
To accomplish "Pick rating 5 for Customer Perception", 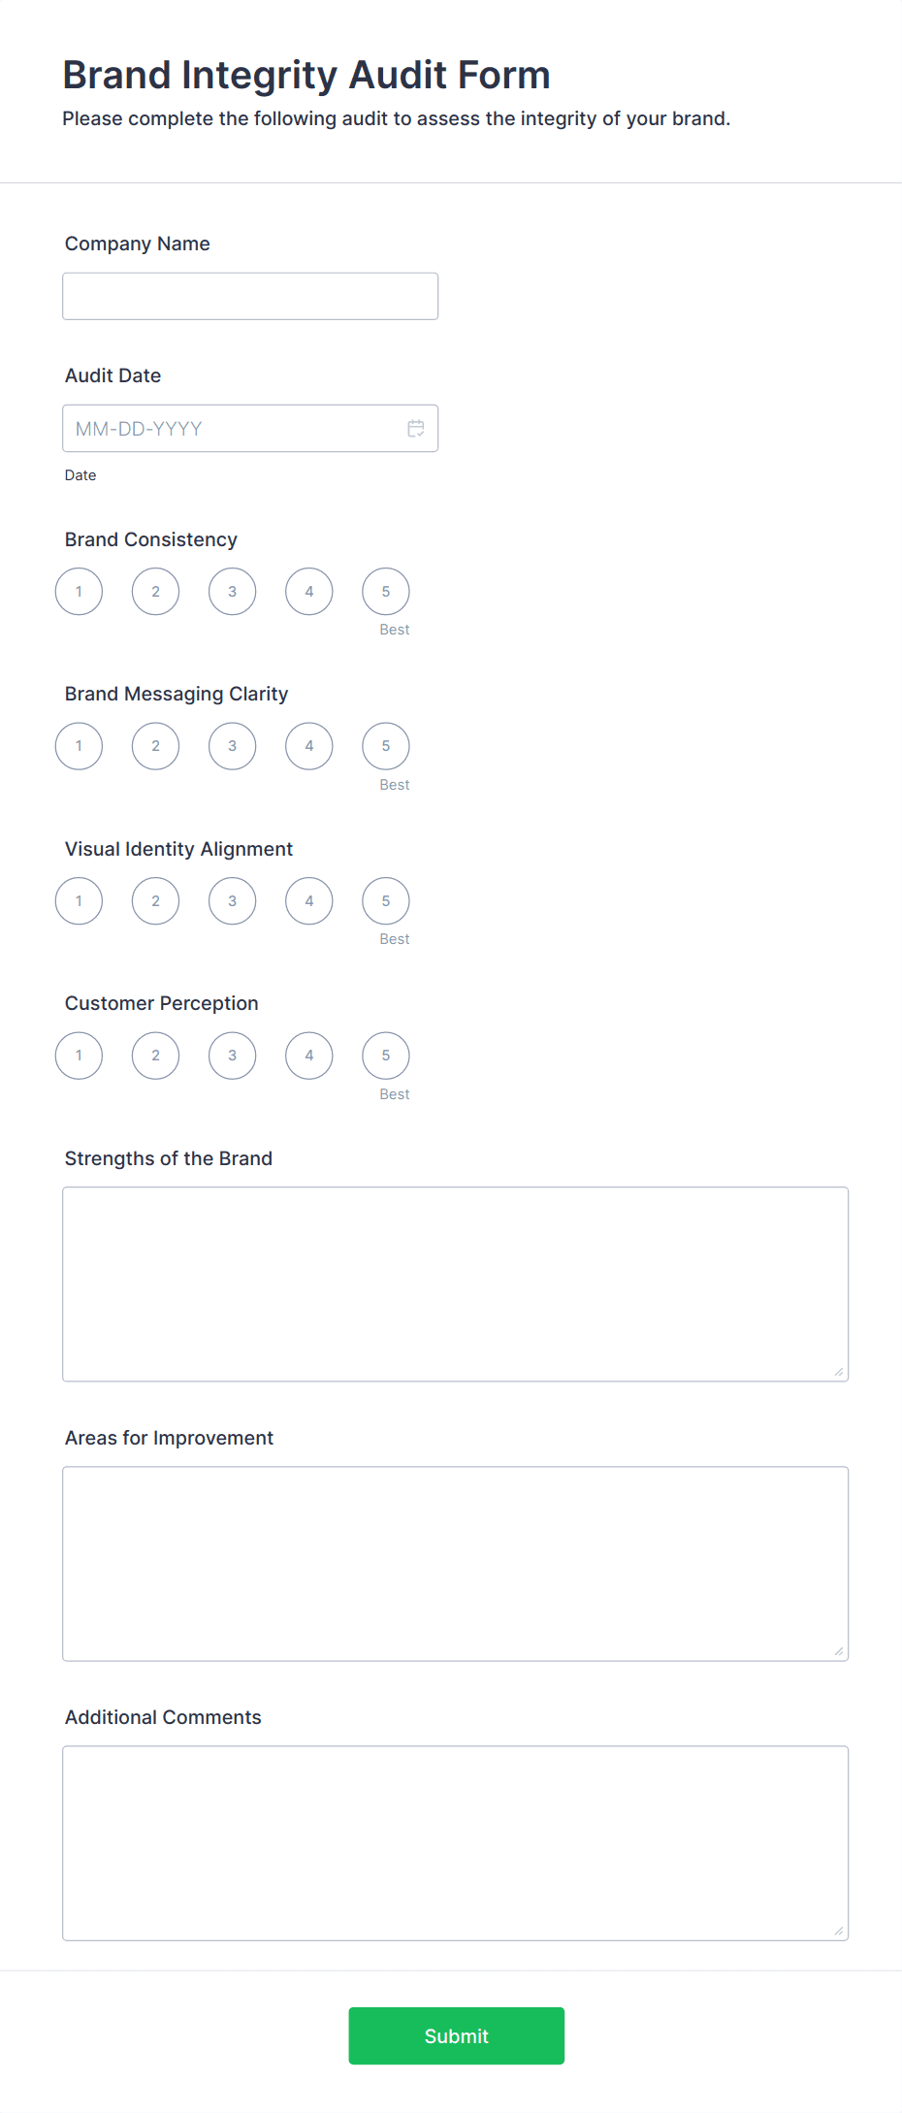I will point(385,1056).
